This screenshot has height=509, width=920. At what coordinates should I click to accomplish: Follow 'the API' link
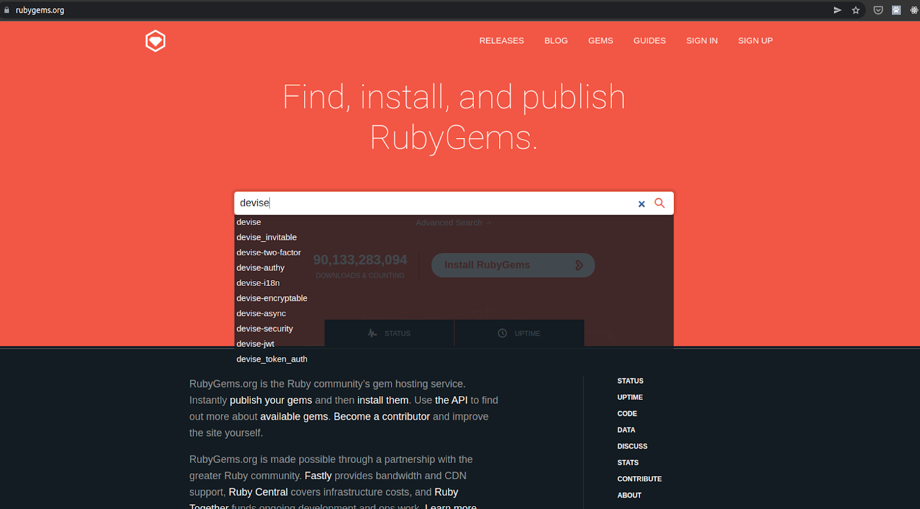point(451,400)
